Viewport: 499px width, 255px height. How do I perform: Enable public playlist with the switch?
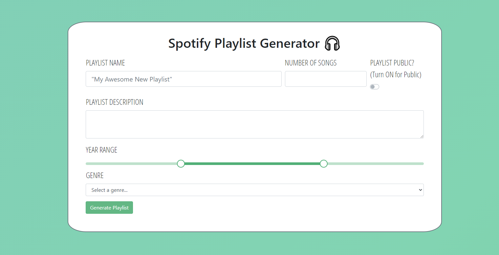pyautogui.click(x=374, y=86)
